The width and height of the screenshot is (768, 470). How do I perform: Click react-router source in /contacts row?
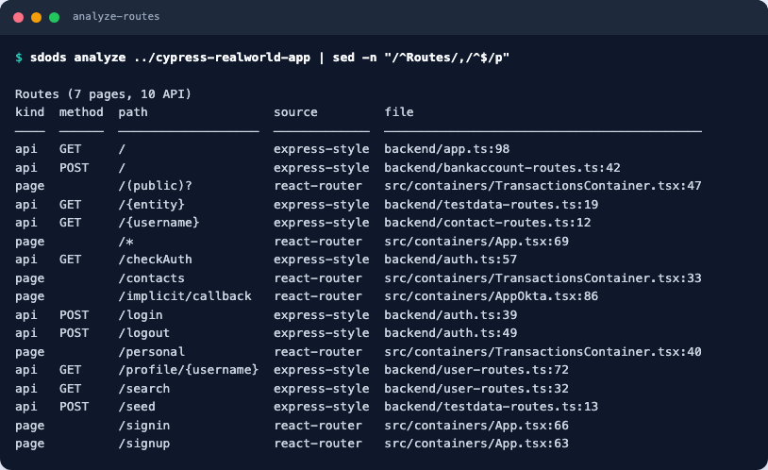pos(318,277)
